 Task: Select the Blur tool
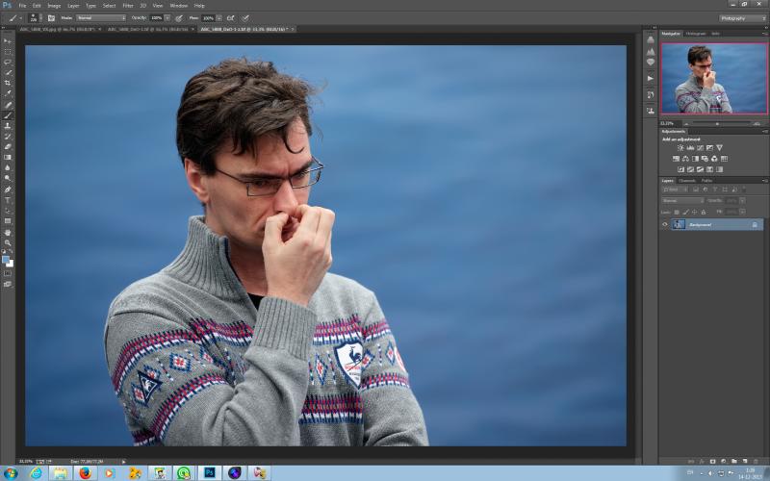(8, 167)
